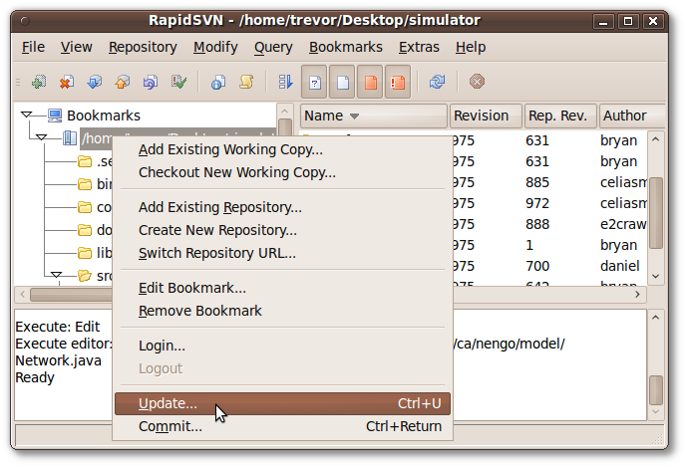Sort by the Revision column header

[x=486, y=116]
